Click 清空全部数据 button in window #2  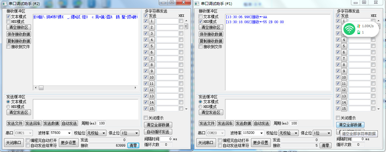(x=158, y=125)
